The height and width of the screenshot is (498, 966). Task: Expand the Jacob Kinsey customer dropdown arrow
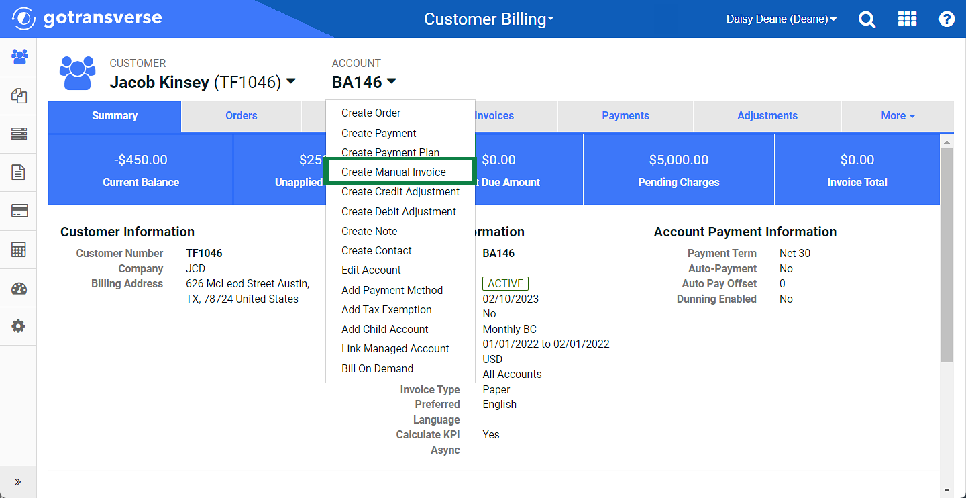click(290, 81)
